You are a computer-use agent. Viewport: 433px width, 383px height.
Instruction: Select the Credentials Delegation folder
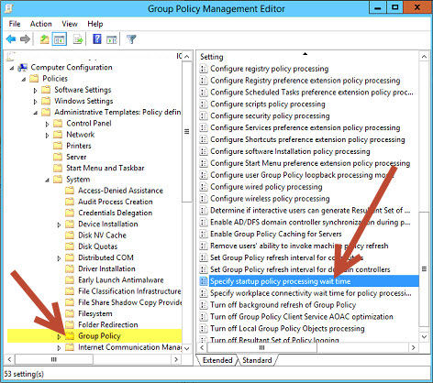tap(115, 213)
